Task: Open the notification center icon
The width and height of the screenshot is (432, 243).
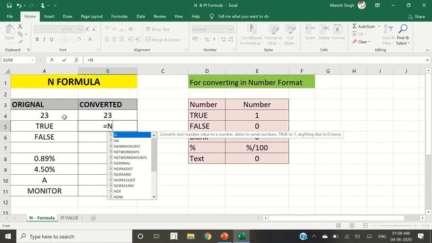Action: (421, 236)
